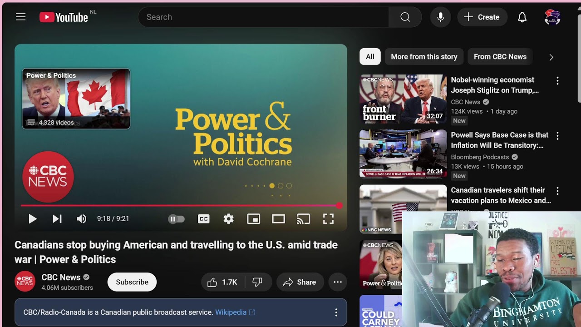This screenshot has height=327, width=581.
Task: Show more filter chips with the arrow
Action: point(551,57)
